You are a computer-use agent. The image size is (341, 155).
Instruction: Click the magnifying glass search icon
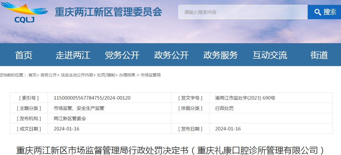[317, 12]
